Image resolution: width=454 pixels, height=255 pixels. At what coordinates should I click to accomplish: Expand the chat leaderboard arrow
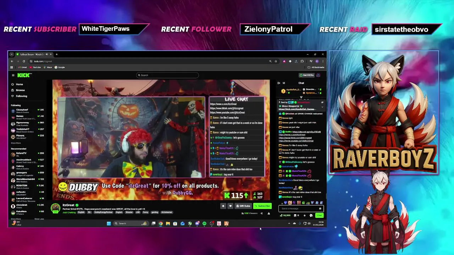301,97
